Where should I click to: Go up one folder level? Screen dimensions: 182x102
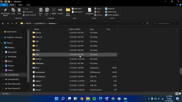[16, 24]
